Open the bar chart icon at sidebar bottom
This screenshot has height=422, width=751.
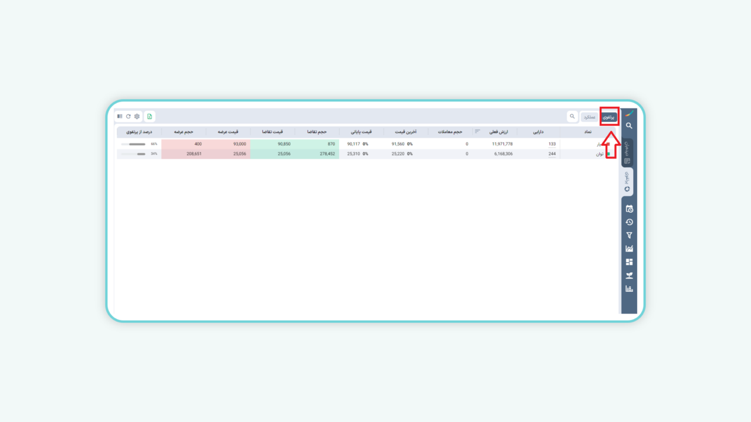pyautogui.click(x=629, y=289)
